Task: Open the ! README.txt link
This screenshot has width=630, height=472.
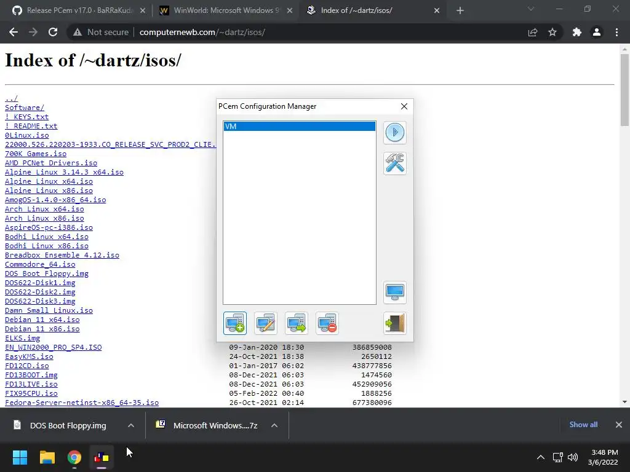Action: (x=31, y=126)
